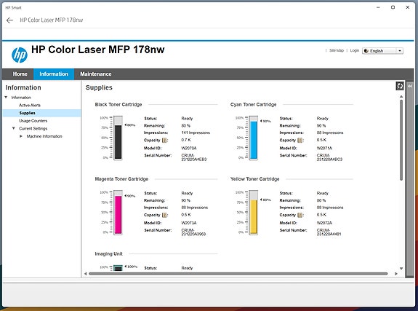
Task: Click the Login link
Action: pyautogui.click(x=355, y=50)
